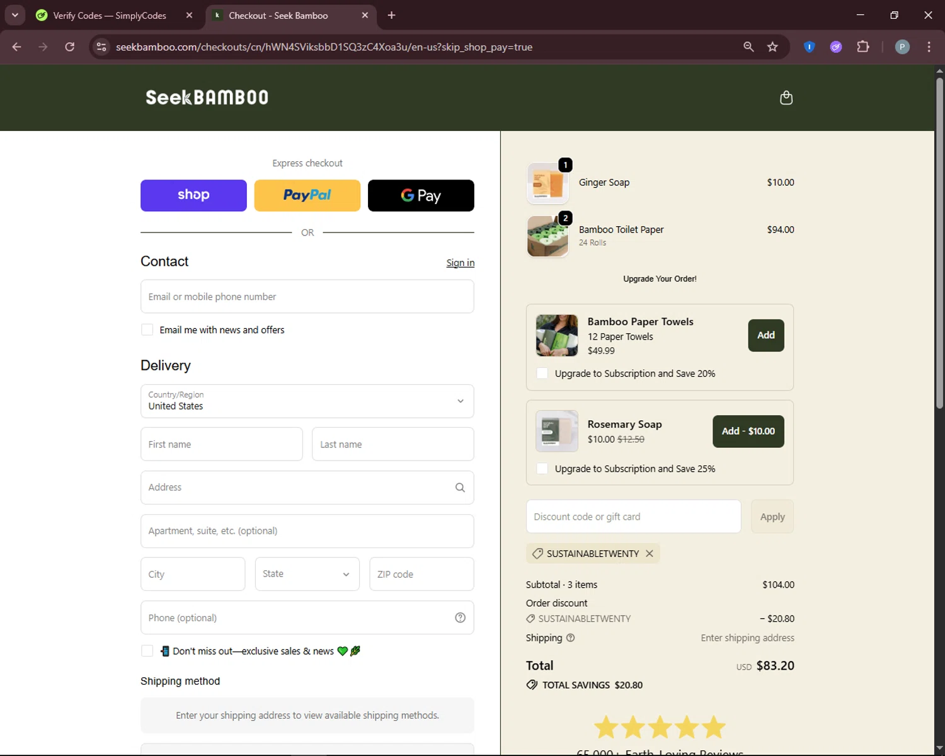Click the TOTAL SAVINGS $20.80 text
Viewport: 945px width, 756px height.
coord(592,685)
